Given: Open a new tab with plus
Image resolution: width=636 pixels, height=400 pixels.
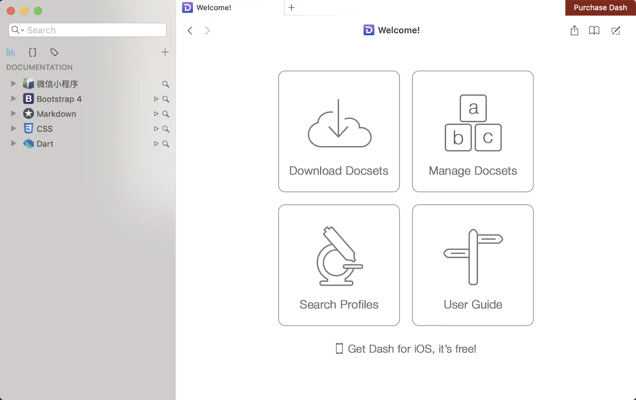Looking at the screenshot, I should (292, 7).
